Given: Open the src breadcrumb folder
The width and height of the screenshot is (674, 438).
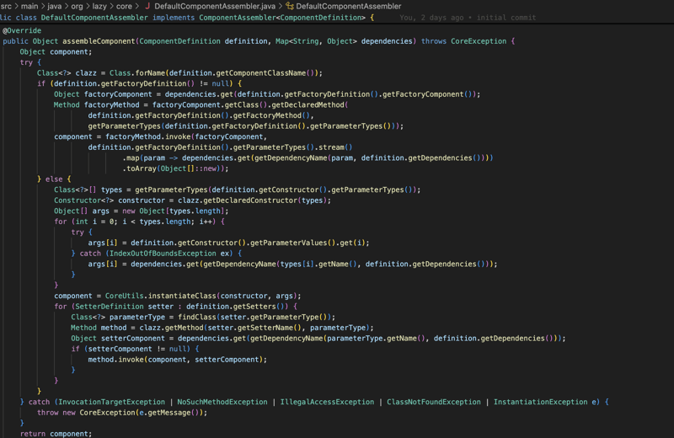Looking at the screenshot, I should coord(6,6).
